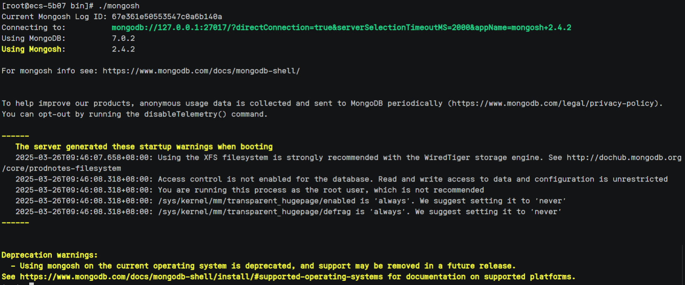Open the supported-operating-systems install URL
The image size is (685, 285).
[201, 277]
